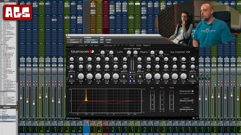
Task: Toggle the EQ on/off button
Action: point(130,81)
